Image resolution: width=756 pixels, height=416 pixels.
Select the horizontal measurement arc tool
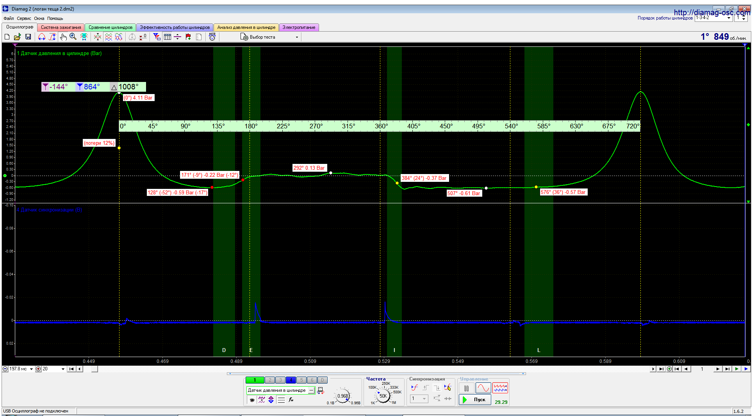(x=42, y=37)
